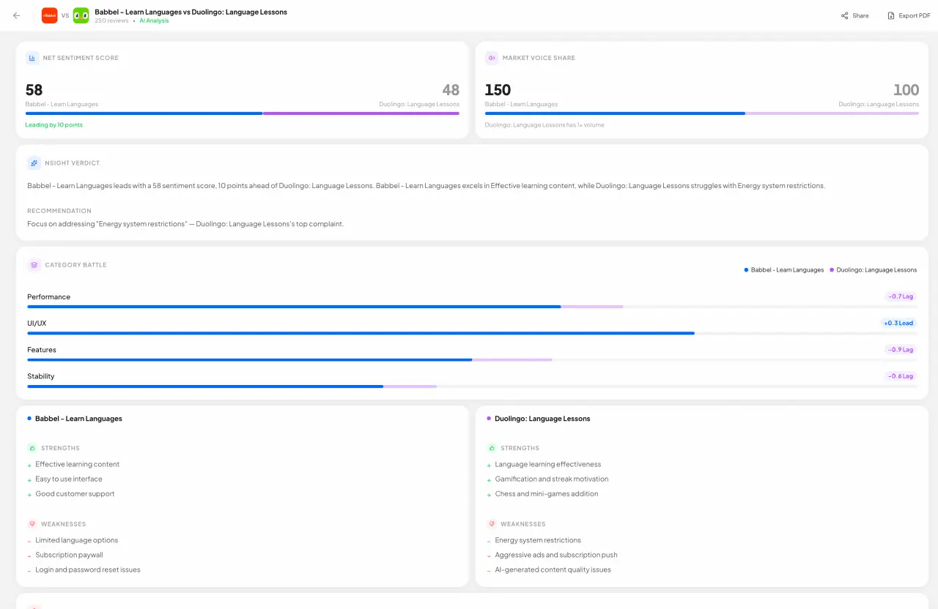Click the 'Energy system restrictions' weakness item
The image size is (938, 609).
tap(538, 540)
